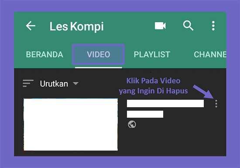Select the VIDEO tab
The height and width of the screenshot is (168, 240).
point(99,54)
